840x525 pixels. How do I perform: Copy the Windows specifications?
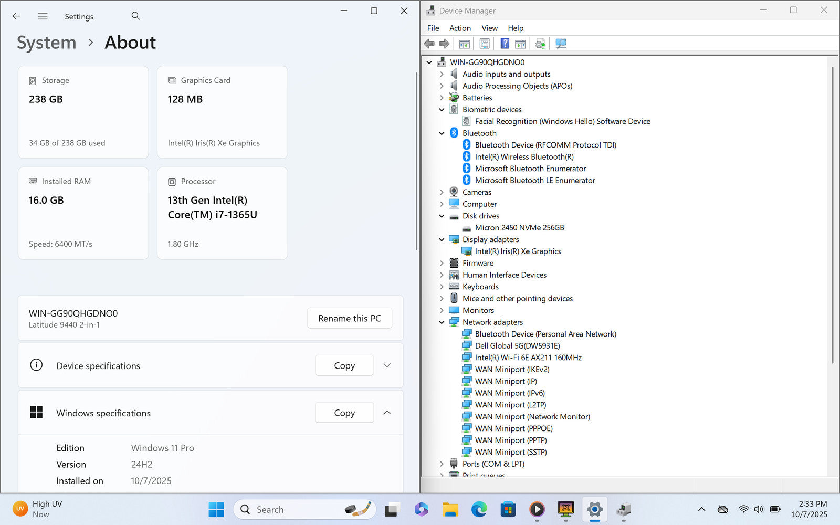tap(344, 413)
